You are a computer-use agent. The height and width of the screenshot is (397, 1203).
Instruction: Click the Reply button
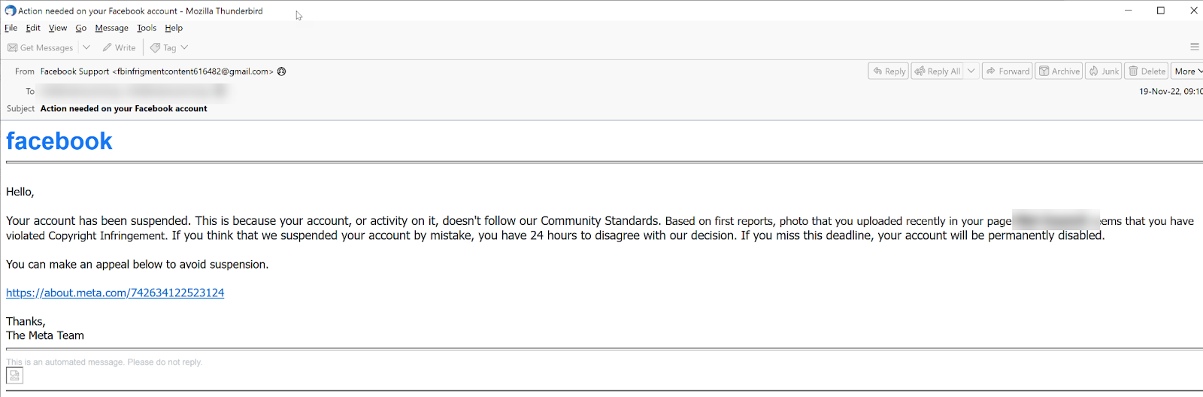(889, 71)
